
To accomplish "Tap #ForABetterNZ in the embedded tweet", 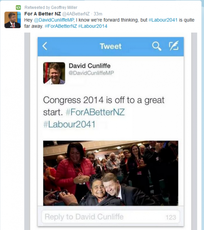I will coord(95,112).
